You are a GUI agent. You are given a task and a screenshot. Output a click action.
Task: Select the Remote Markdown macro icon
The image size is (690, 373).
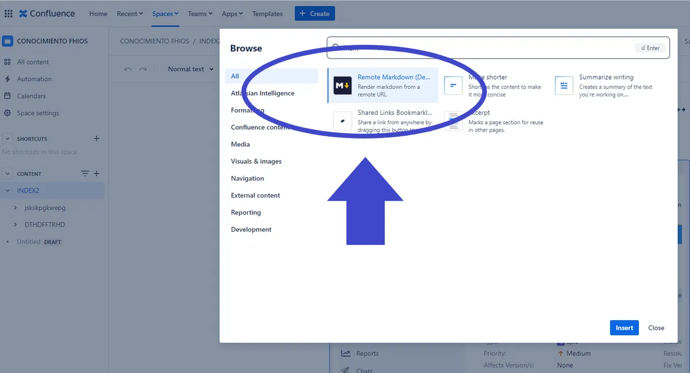pyautogui.click(x=343, y=86)
